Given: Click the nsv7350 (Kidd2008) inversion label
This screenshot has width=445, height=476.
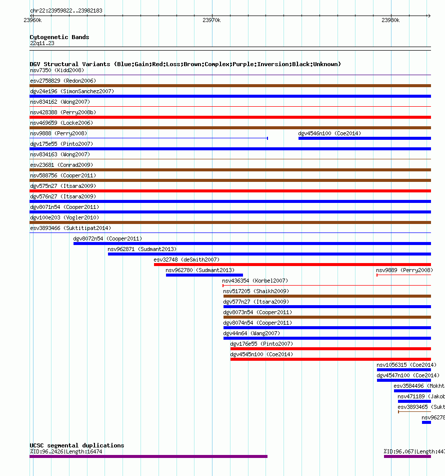Looking at the screenshot, I should coord(57,71).
